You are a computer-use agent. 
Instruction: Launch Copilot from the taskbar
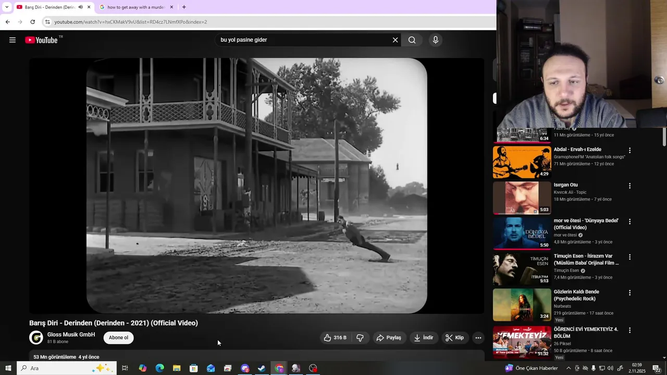(x=142, y=368)
